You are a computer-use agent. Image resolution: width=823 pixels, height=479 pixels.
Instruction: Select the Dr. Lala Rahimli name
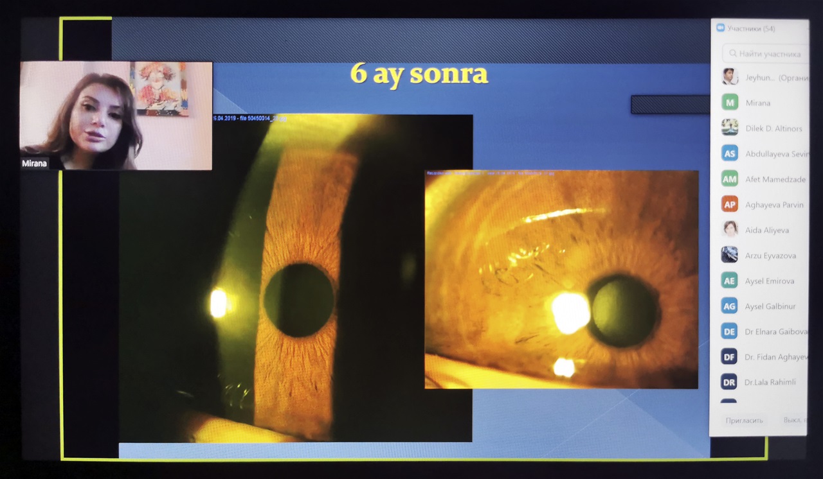pyautogui.click(x=770, y=382)
